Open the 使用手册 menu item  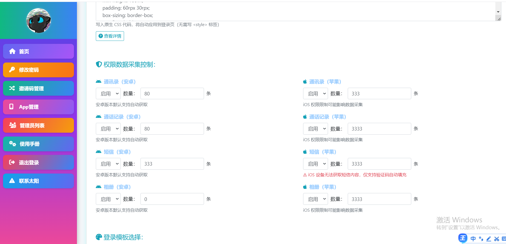point(38,144)
